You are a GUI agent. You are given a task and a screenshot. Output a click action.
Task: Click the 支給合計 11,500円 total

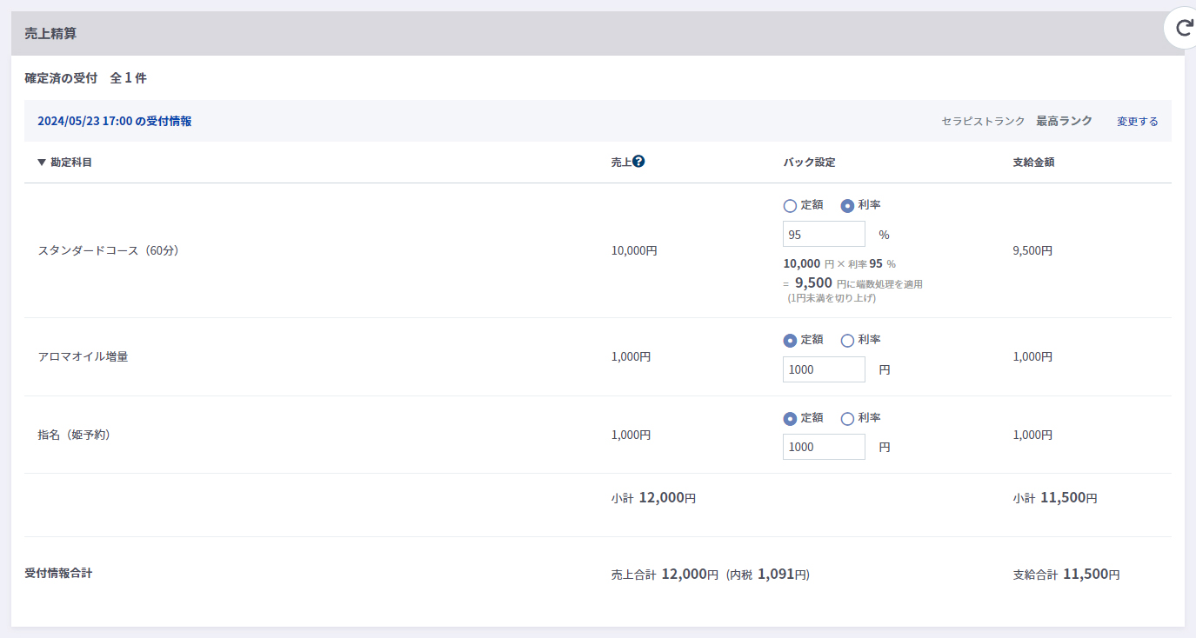point(1066,575)
